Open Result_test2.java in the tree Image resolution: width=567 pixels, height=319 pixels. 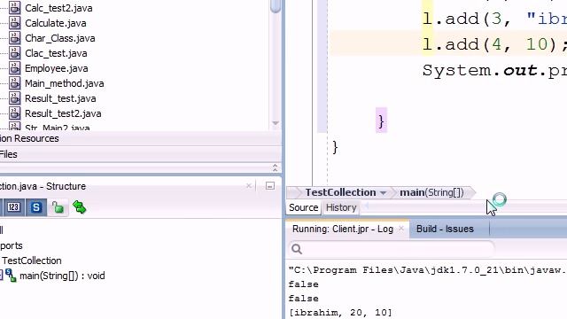point(63,113)
